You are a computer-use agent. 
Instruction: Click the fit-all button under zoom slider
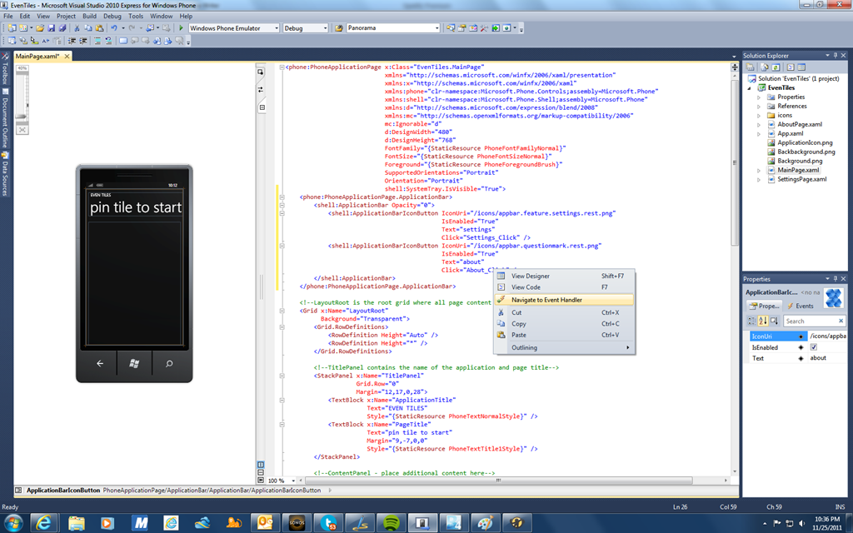point(22,130)
